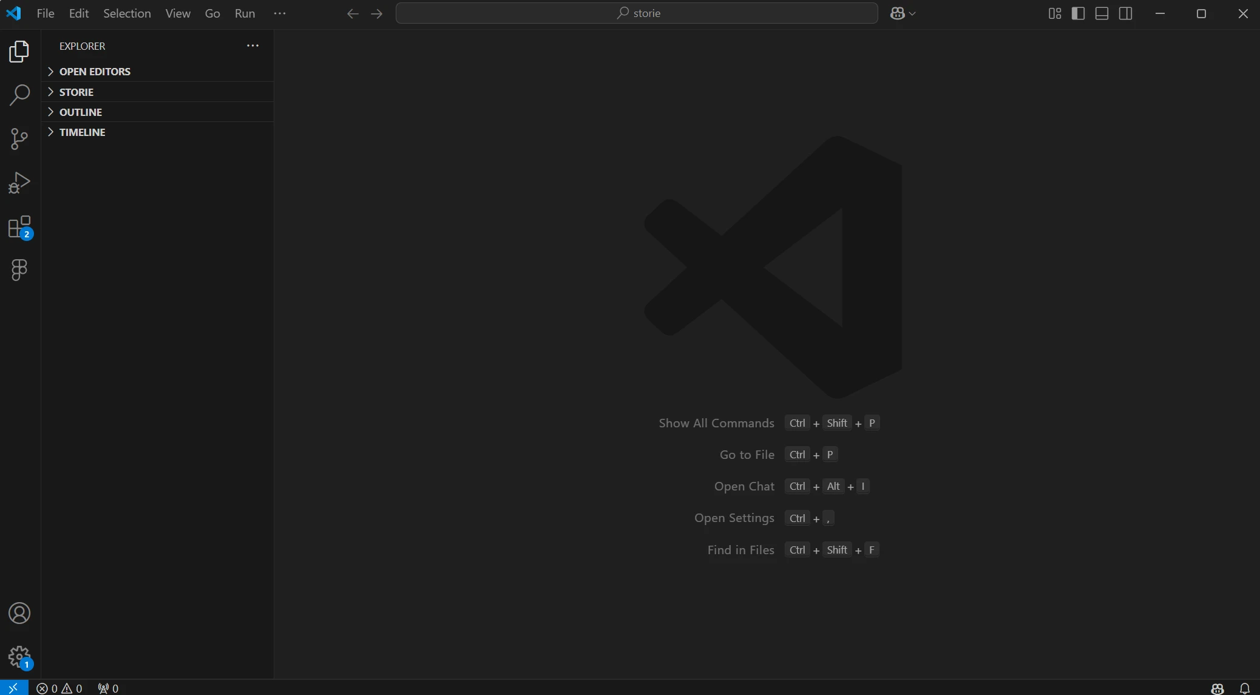This screenshot has width=1260, height=695.
Task: Show more menu items via ellipsis
Action: click(279, 13)
